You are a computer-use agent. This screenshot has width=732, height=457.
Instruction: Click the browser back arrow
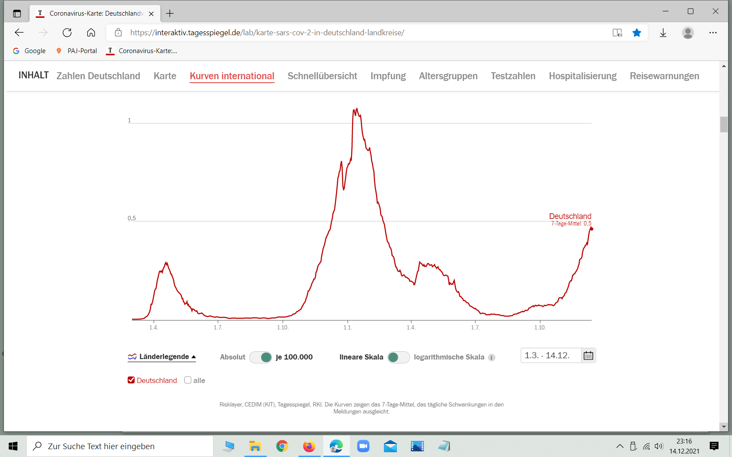[19, 33]
